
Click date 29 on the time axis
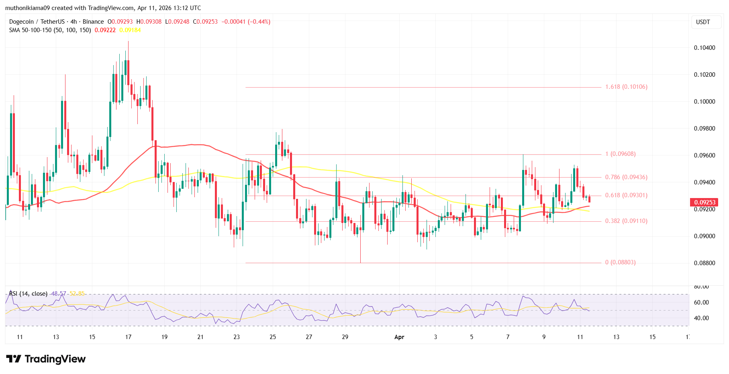click(345, 337)
